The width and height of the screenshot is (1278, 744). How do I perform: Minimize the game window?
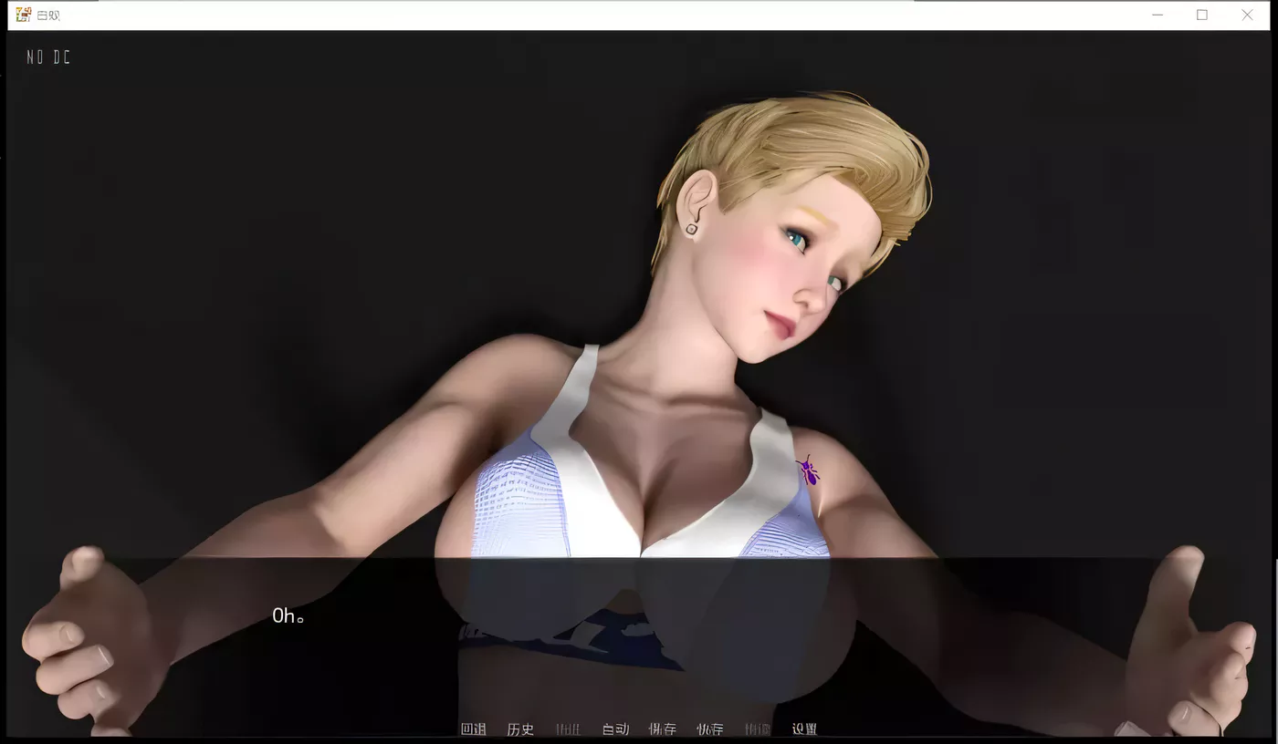click(x=1158, y=15)
